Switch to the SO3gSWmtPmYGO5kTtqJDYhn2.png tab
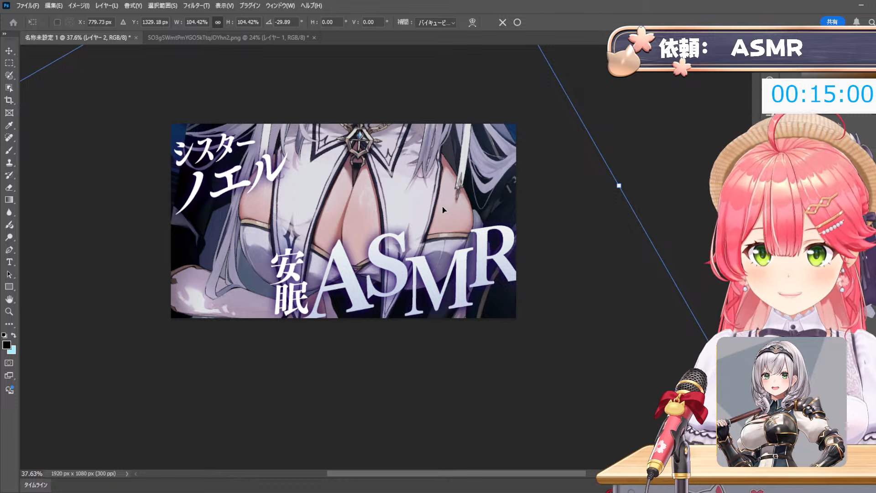Image resolution: width=876 pixels, height=493 pixels. tap(228, 37)
